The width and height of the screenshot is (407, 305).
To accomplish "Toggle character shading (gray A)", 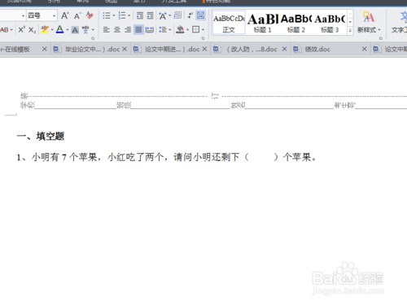I will click(x=75, y=30).
